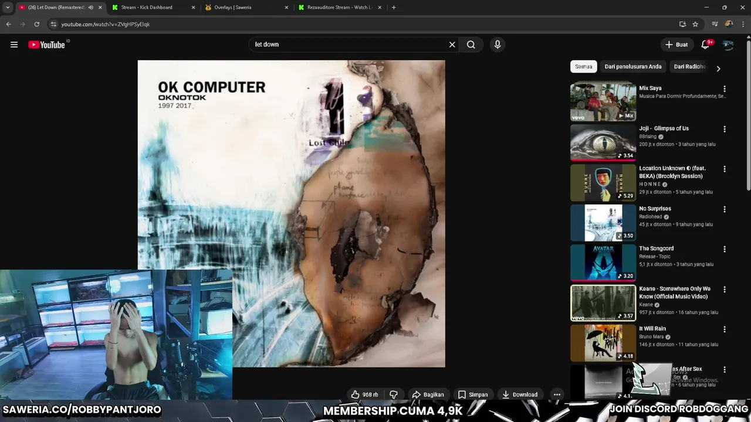Image resolution: width=751 pixels, height=422 pixels.
Task: Open the options menu for It Will Rain
Action: pos(725,329)
